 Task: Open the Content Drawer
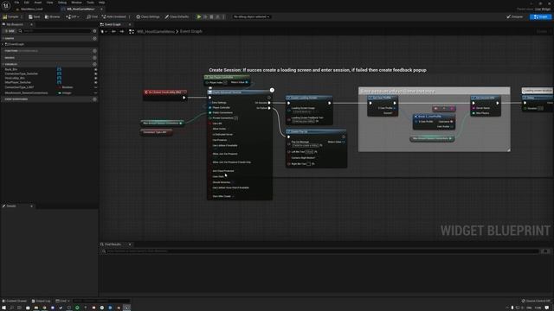[15, 301]
